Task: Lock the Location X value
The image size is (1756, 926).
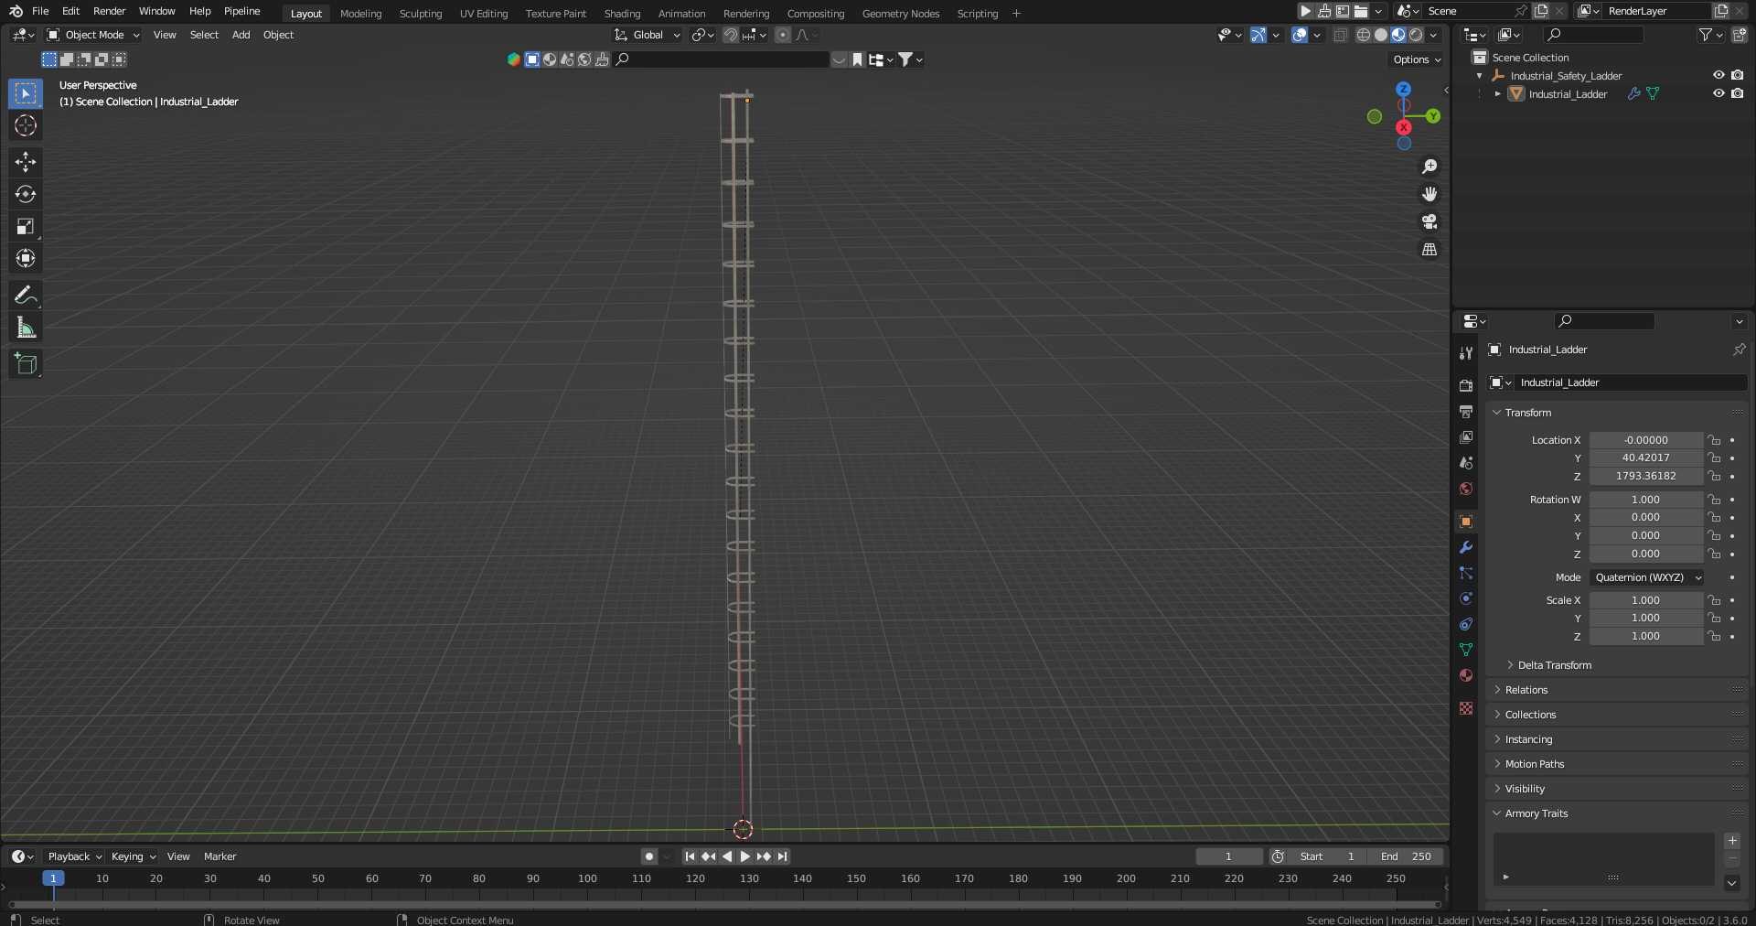Action: 1715,440
